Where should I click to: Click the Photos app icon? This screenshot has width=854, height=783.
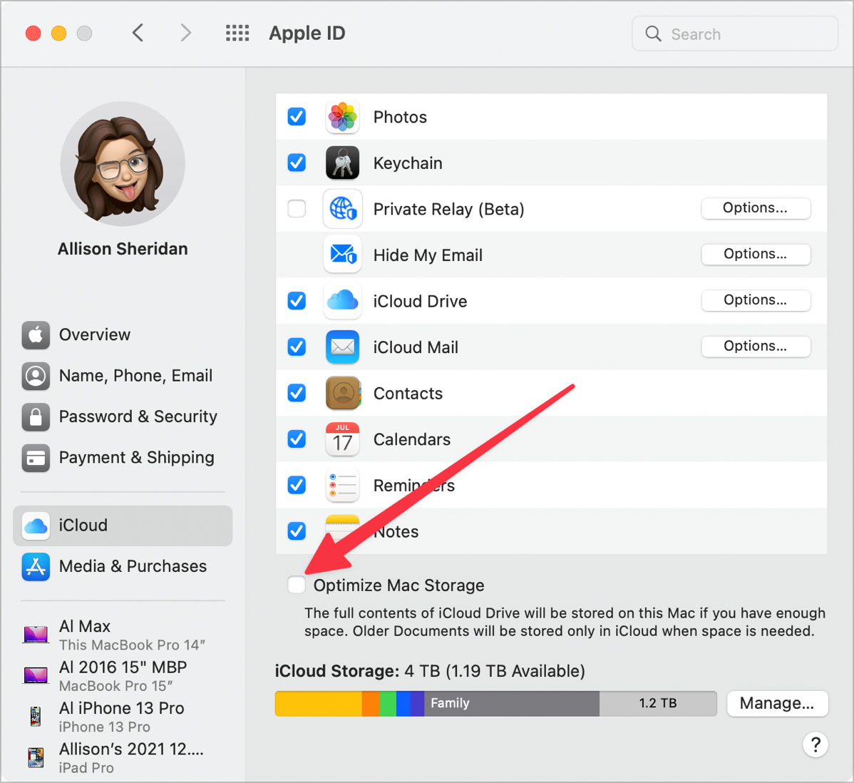pos(342,117)
